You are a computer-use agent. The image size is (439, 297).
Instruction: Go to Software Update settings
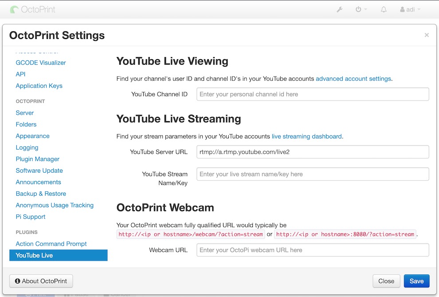pyautogui.click(x=39, y=171)
